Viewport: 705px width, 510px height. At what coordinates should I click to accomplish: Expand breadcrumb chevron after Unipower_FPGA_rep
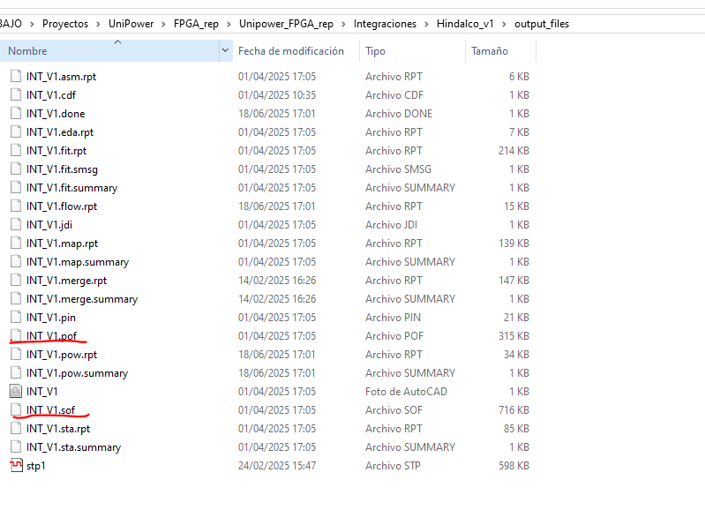[x=343, y=24]
